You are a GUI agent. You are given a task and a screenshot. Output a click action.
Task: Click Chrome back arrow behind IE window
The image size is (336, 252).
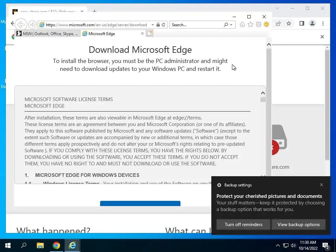coord(12,23)
